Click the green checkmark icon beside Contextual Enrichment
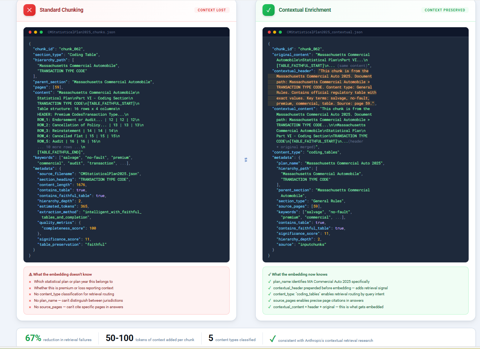 (269, 10)
